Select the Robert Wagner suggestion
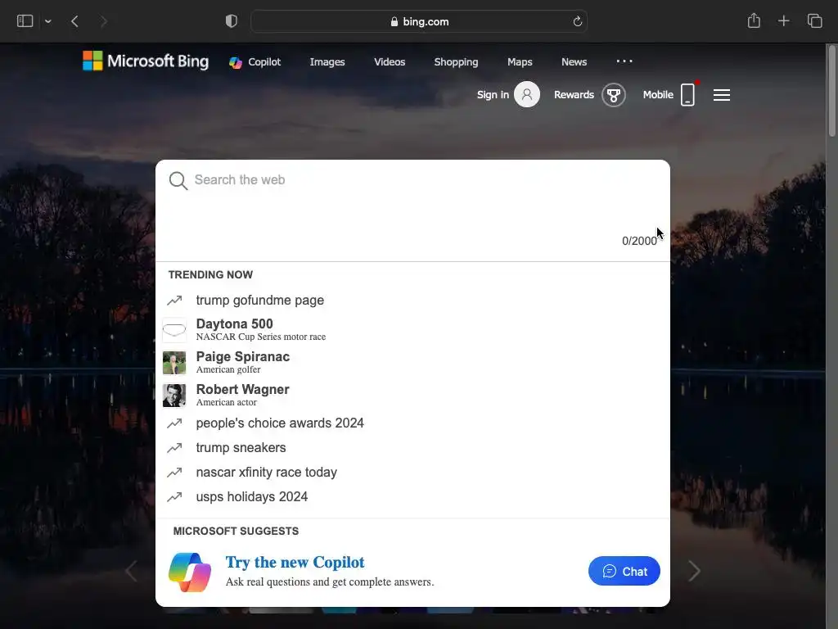838x629 pixels. pos(412,396)
